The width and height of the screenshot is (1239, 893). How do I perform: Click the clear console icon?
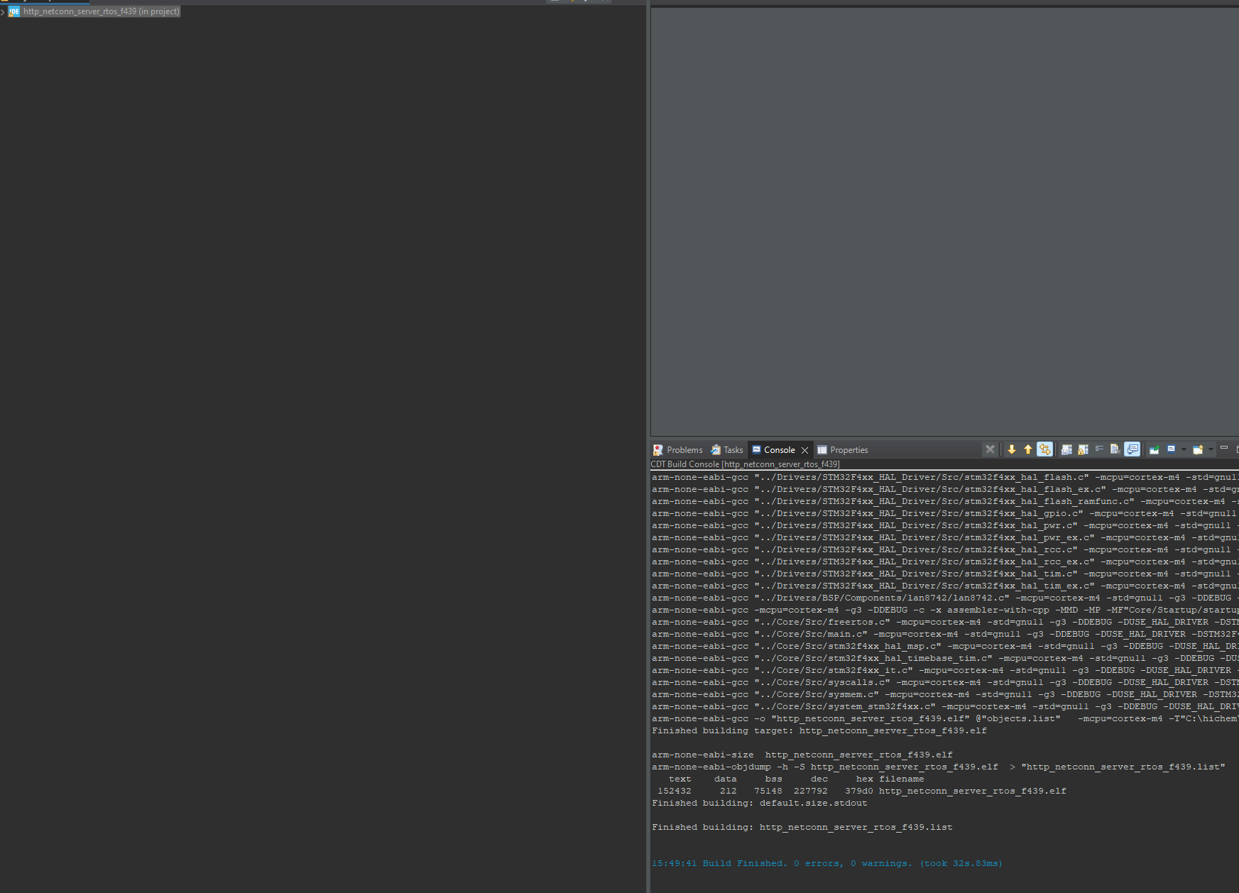click(x=1115, y=449)
